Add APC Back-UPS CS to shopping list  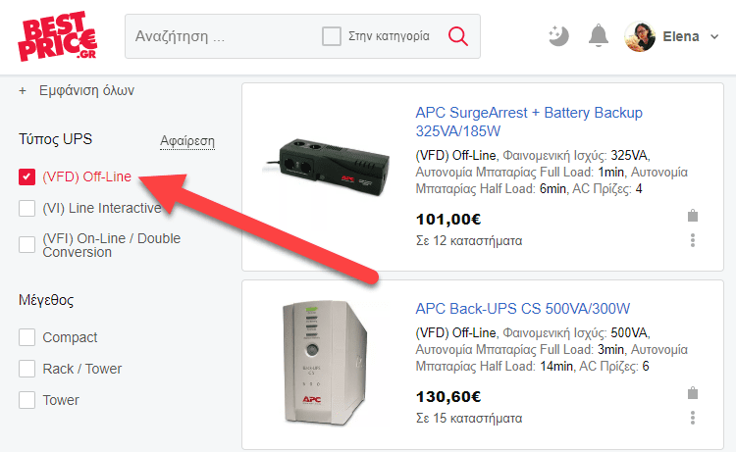click(693, 393)
